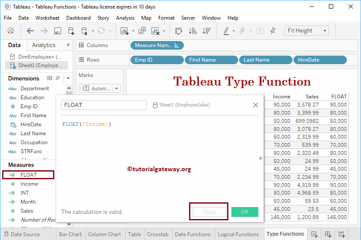Click the View data grid icon in Dimensions
The width and height of the screenshot is (361, 240).
click(50, 78)
